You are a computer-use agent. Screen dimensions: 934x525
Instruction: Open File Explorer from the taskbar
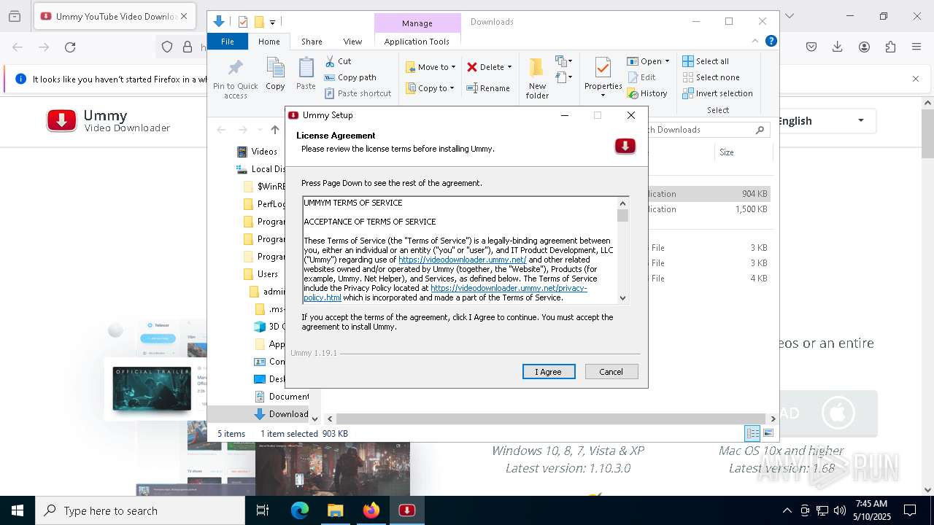click(x=335, y=510)
